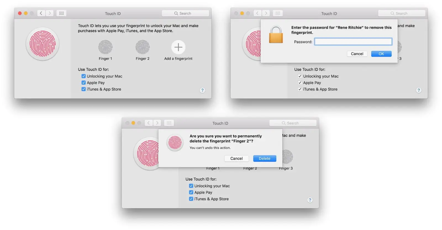
Task: Click the forward chevron in the delete confirmation window
Action: tap(157, 123)
